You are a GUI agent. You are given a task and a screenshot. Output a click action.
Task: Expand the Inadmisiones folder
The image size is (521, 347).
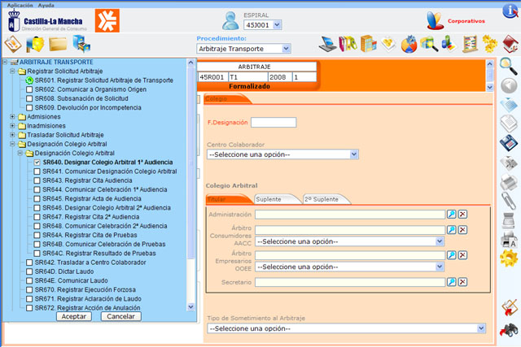tap(12, 126)
